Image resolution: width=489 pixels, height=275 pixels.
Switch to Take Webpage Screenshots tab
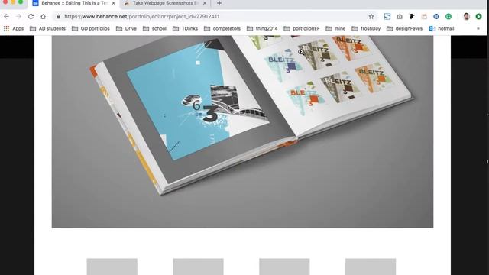[165, 3]
